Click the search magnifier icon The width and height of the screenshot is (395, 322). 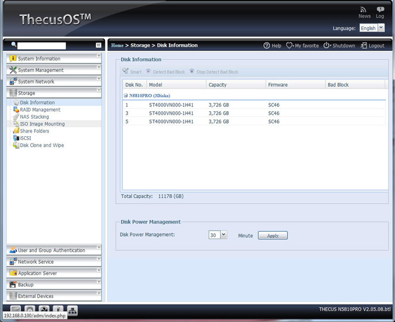tap(14, 45)
